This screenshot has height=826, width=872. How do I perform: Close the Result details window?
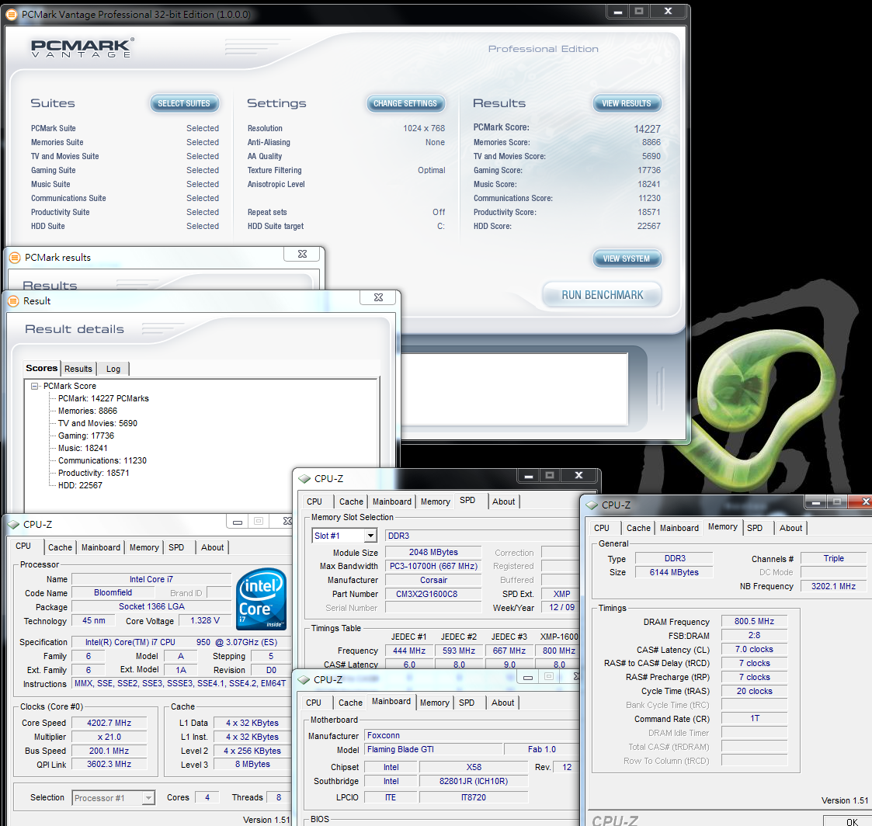point(378,297)
